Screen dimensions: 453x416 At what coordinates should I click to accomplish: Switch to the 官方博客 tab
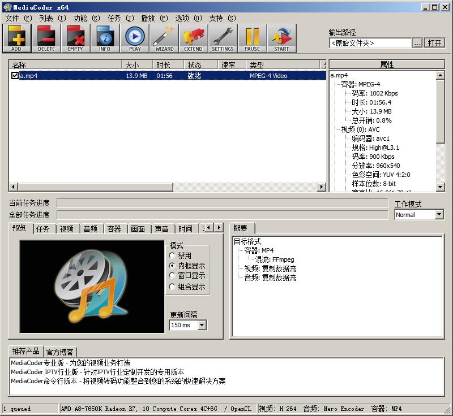(60, 352)
